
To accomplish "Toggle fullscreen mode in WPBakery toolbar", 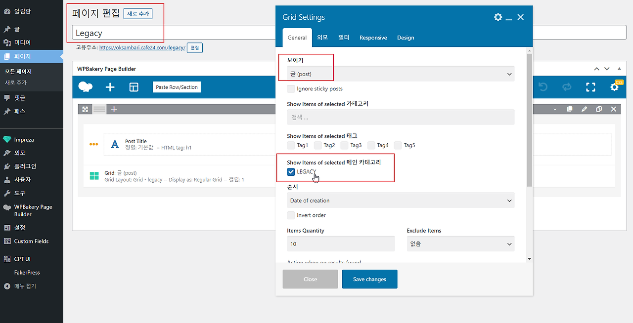I will [x=590, y=87].
